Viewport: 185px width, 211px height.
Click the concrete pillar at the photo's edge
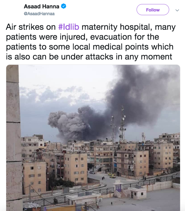14,138
